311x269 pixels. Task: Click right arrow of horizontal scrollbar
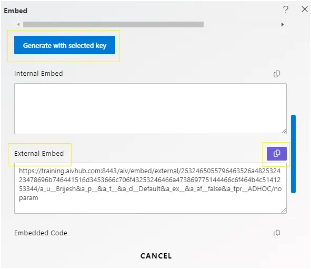click(283, 24)
